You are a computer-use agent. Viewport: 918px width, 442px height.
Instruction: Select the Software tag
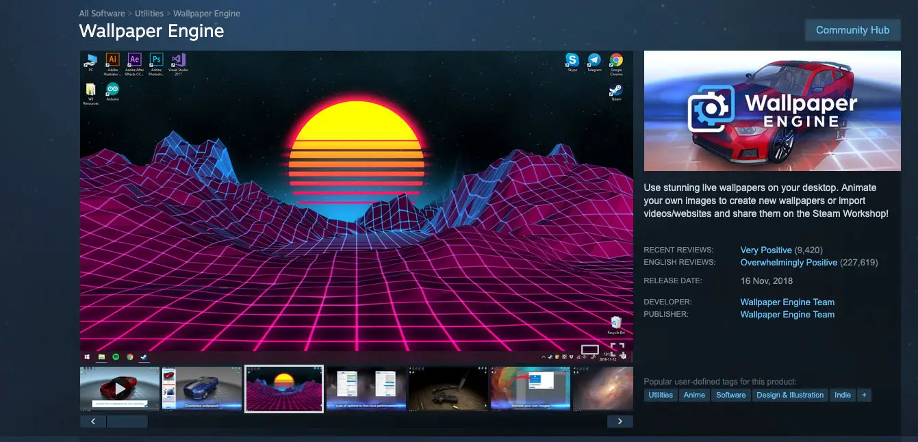click(x=731, y=395)
